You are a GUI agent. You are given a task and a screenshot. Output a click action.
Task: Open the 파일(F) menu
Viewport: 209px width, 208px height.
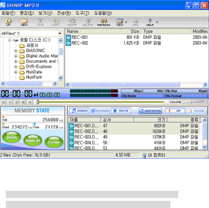8,13
